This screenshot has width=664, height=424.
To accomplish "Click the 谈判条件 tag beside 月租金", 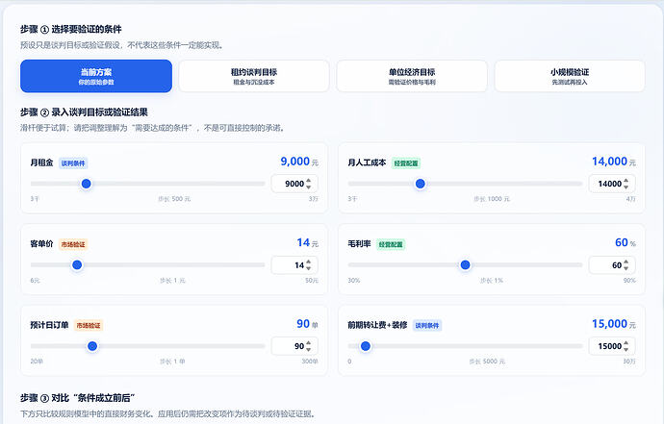I will [73, 163].
